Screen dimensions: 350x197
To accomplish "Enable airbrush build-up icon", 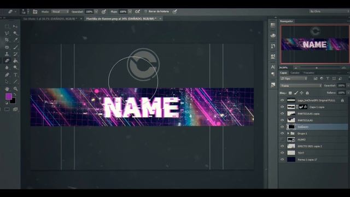I will pyautogui.click(x=138, y=11).
